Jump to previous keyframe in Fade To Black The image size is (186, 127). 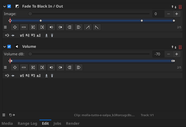click(x=33, y=27)
